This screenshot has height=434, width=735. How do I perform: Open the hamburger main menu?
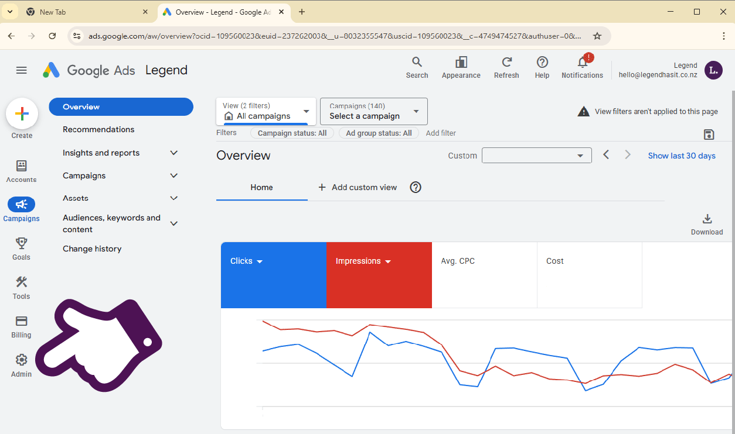tap(22, 70)
